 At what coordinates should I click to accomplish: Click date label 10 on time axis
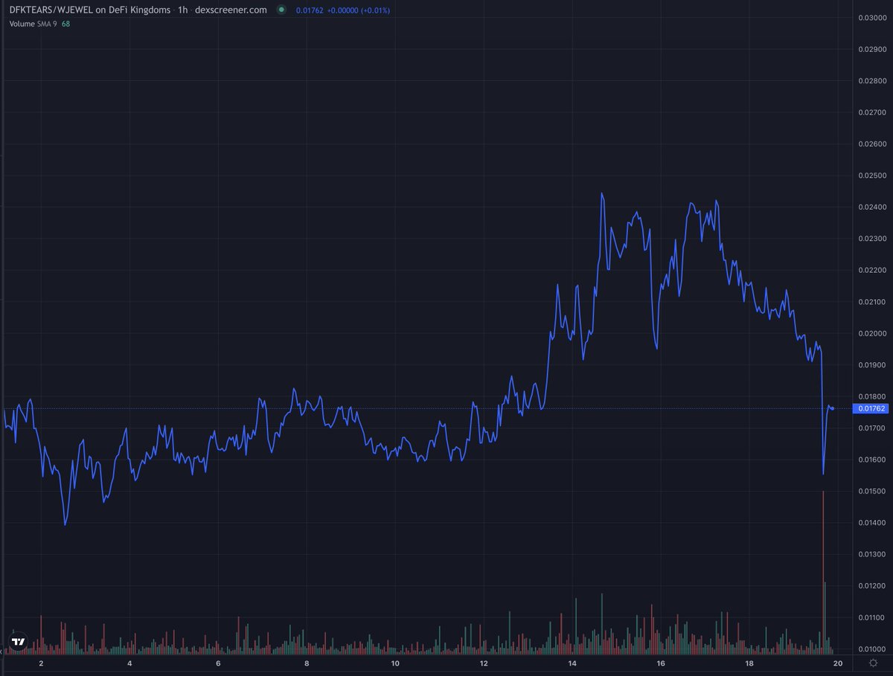395,663
